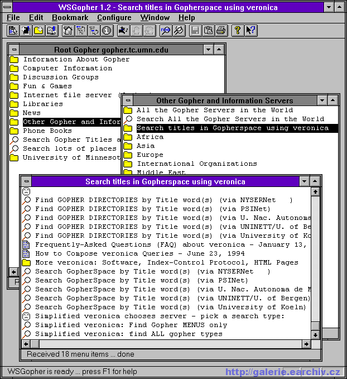Select 'All the Gopher Servers in the World'
Image resolution: width=347 pixels, height=379 pixels.
click(215, 110)
